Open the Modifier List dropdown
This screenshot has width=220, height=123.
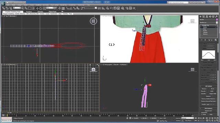point(209,23)
